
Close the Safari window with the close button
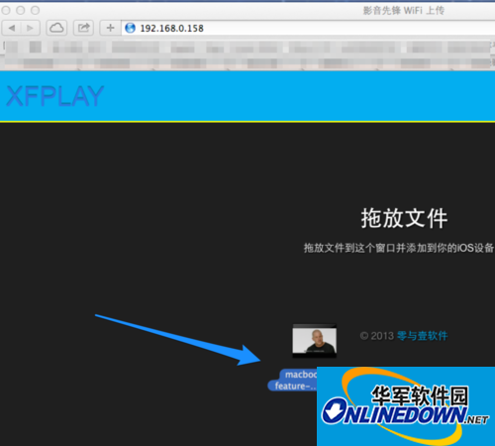6,11
